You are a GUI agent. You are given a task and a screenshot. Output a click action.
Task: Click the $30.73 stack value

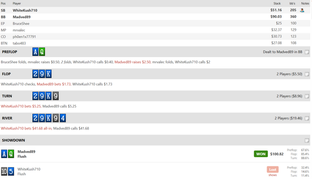(x=276, y=36)
